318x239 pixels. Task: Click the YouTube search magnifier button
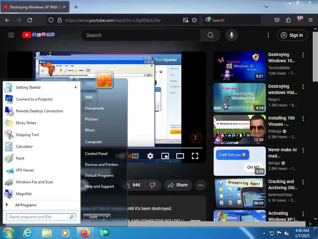(211, 35)
